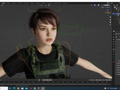Play animation in reverse

46,80
